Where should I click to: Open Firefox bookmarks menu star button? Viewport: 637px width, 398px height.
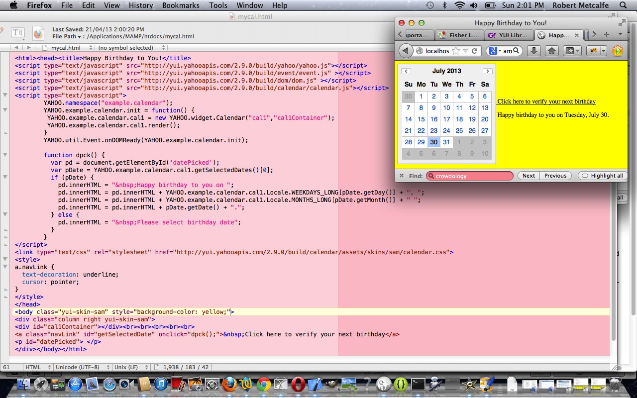click(x=572, y=51)
